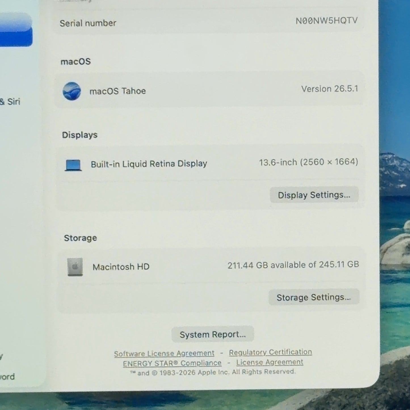Select the highlighted blue sidebar item
410x410 pixels.
16,30
